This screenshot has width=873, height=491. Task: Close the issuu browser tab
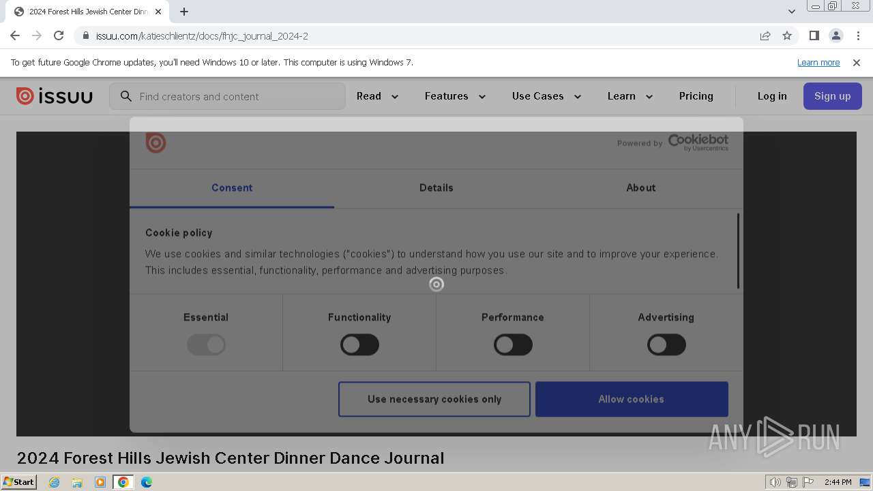(158, 12)
